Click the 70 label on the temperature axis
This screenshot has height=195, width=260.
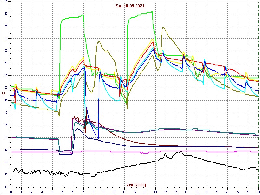click(x=6, y=38)
